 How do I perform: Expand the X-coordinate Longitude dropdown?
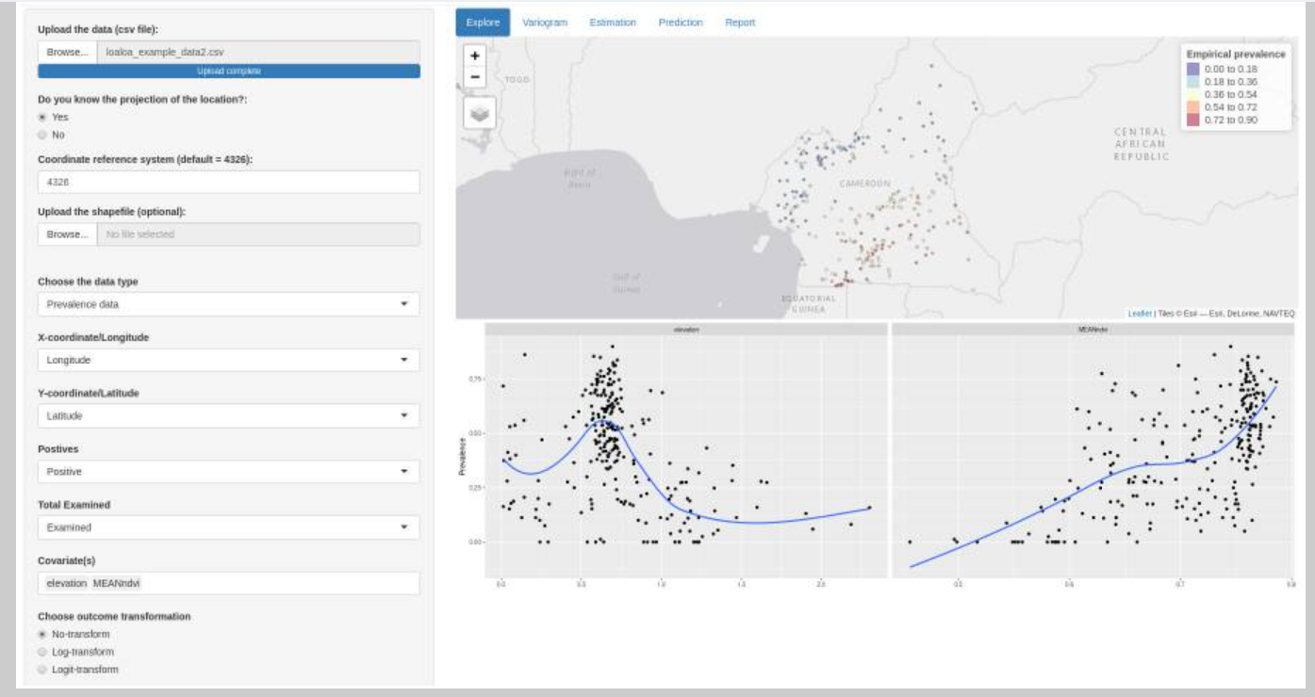228,360
